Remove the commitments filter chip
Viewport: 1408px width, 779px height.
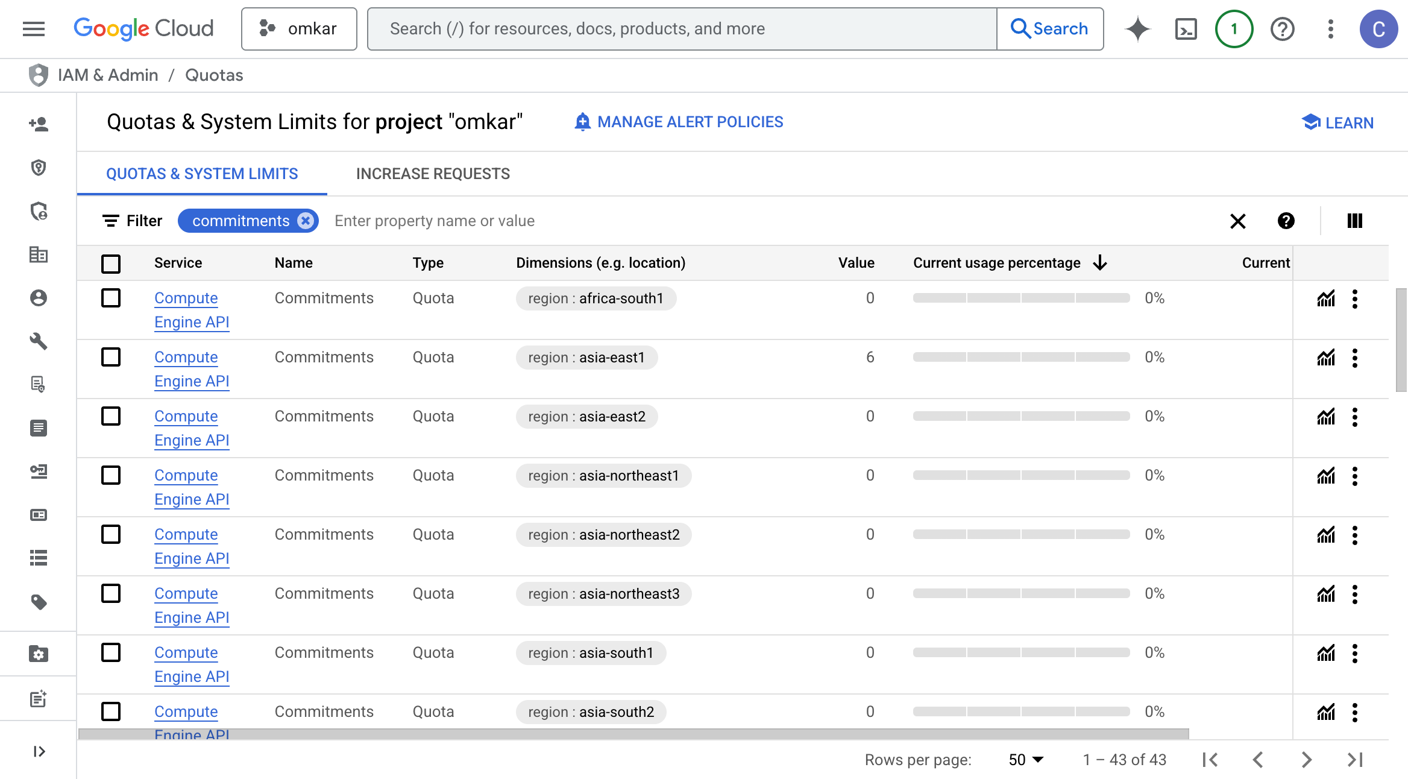(x=306, y=221)
